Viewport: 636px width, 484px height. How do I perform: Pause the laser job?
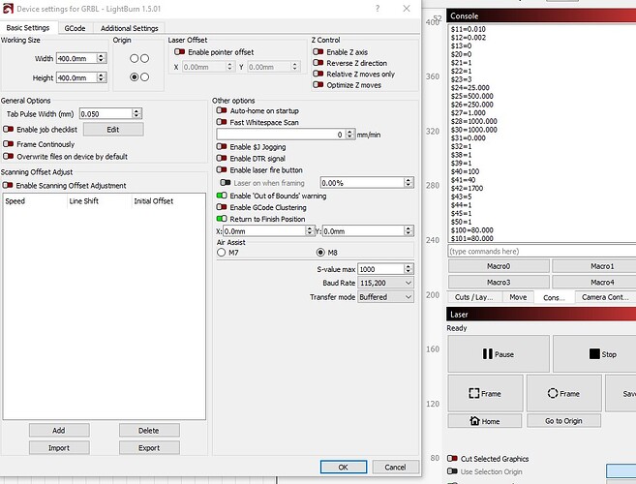[x=499, y=353]
